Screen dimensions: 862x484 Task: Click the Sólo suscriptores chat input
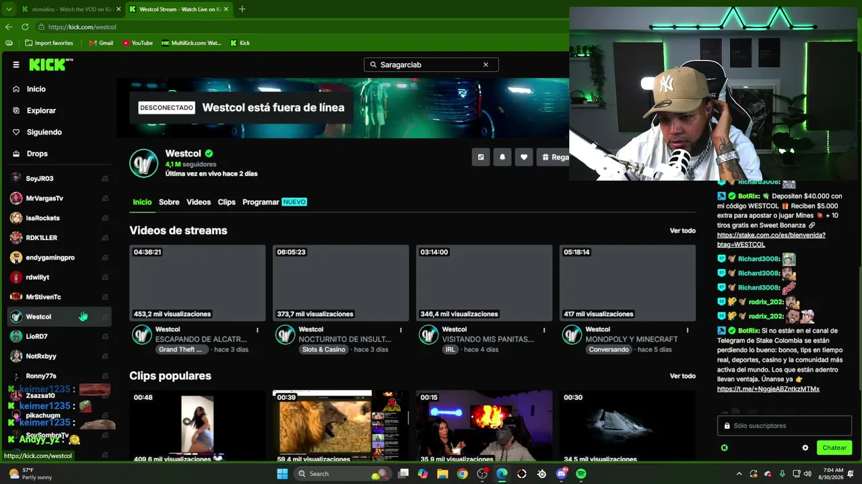(x=785, y=426)
